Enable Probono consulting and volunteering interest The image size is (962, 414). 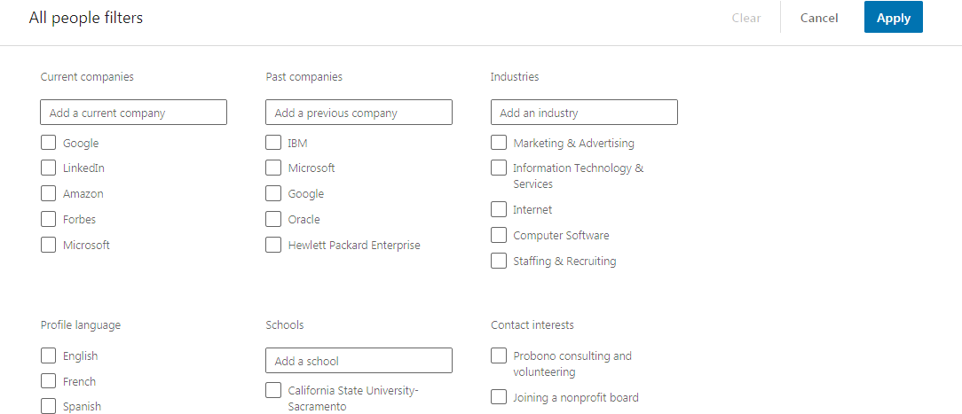pyautogui.click(x=499, y=355)
